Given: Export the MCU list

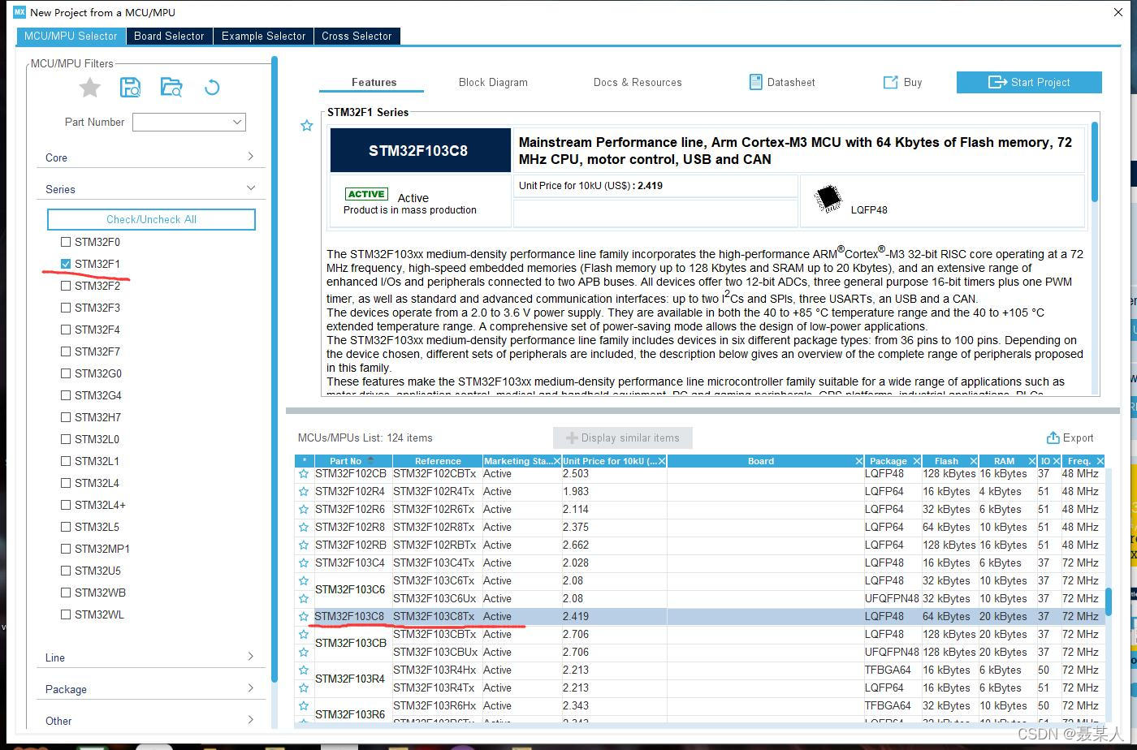Looking at the screenshot, I should click(x=1070, y=437).
